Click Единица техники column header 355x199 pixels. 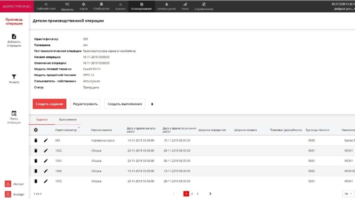(x=317, y=130)
